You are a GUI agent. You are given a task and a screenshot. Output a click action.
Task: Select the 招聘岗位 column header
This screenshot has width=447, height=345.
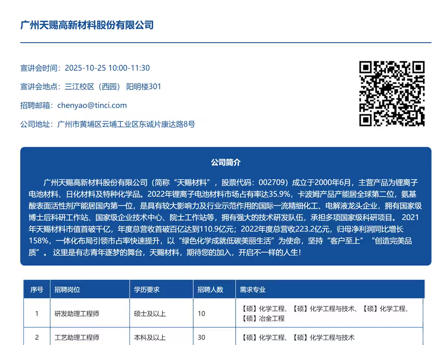pos(67,289)
